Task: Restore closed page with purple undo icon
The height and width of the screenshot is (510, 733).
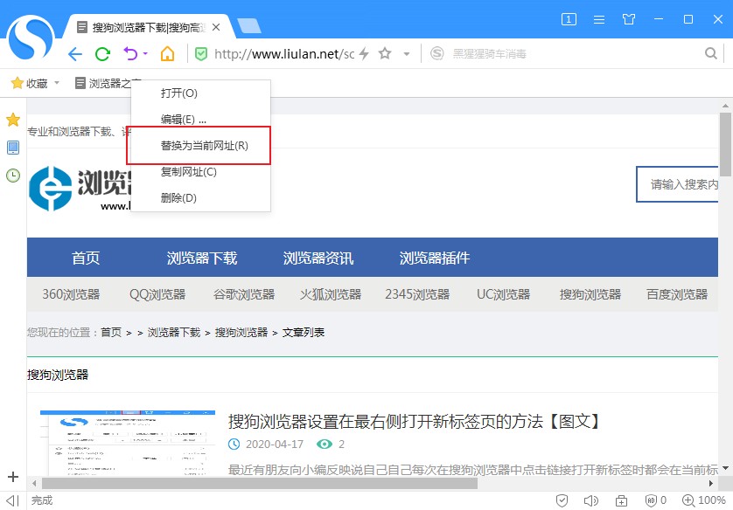Action: (x=130, y=54)
